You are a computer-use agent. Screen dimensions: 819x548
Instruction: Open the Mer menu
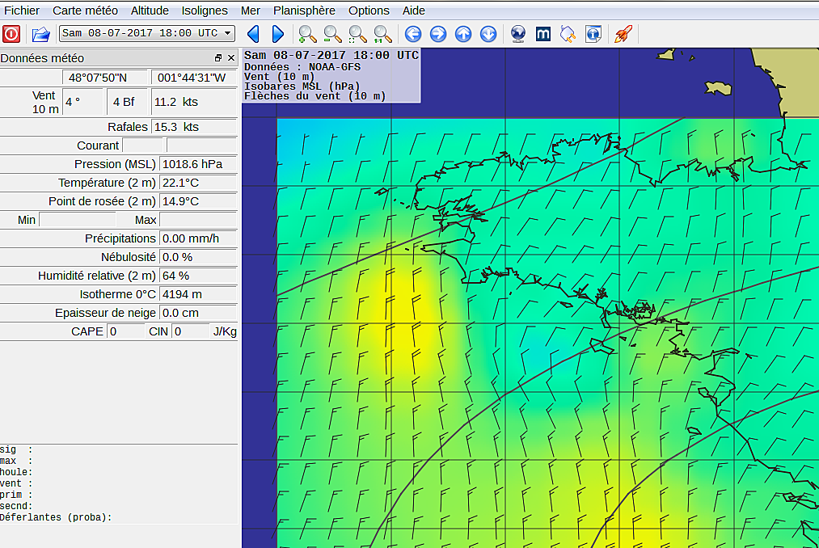coord(250,11)
